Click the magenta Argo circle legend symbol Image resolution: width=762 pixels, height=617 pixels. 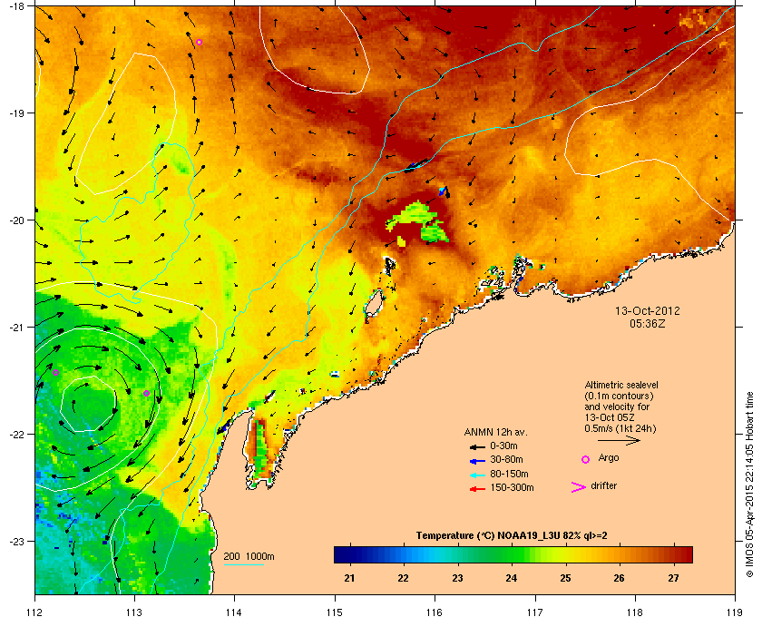click(586, 459)
